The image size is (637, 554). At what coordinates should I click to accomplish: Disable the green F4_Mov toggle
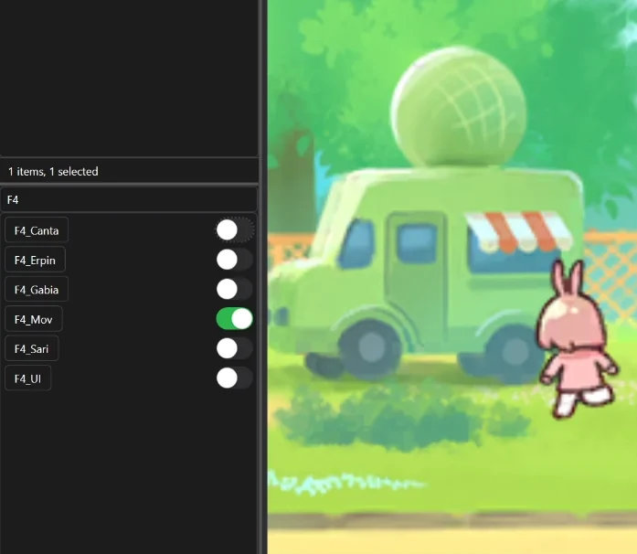click(234, 319)
